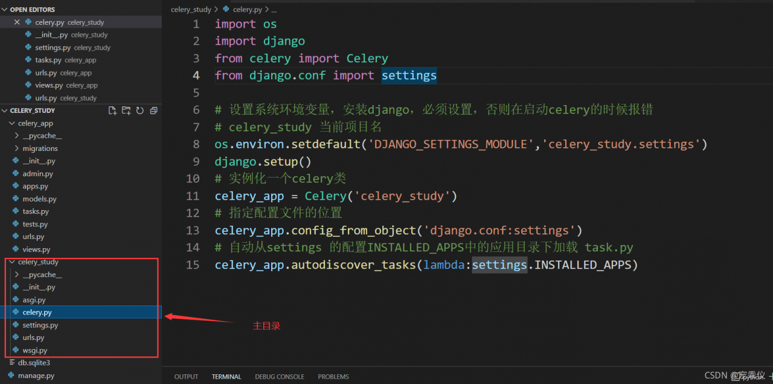The height and width of the screenshot is (384, 773).
Task: Open celery.py celery_study in open editors
Action: pos(81,22)
